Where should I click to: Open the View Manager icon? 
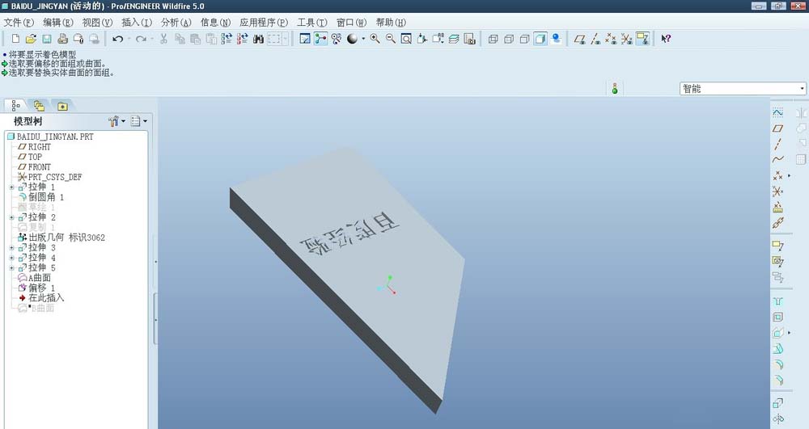tap(469, 39)
